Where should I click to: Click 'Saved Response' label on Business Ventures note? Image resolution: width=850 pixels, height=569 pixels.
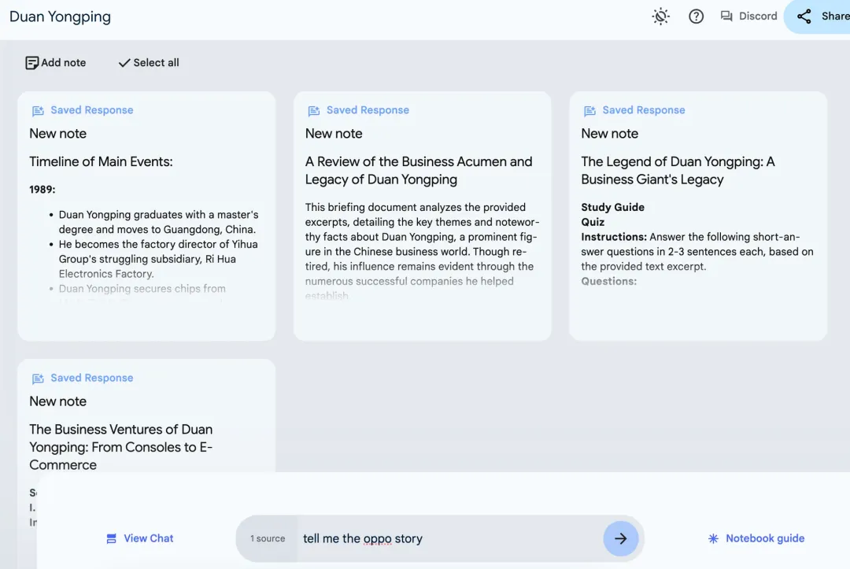coord(91,378)
